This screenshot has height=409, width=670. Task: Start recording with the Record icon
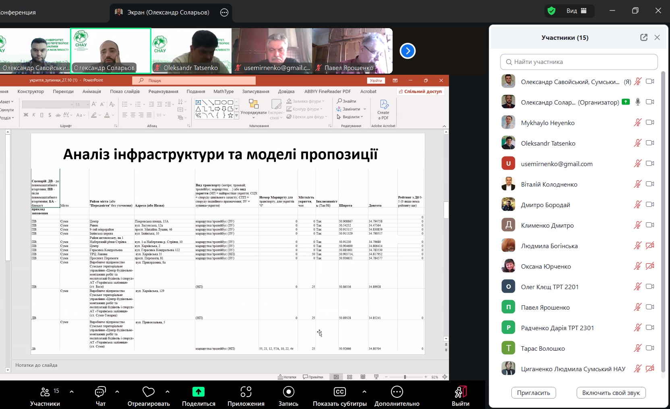(288, 392)
